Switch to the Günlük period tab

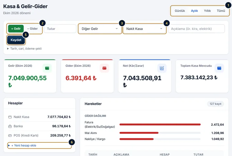(x=180, y=11)
